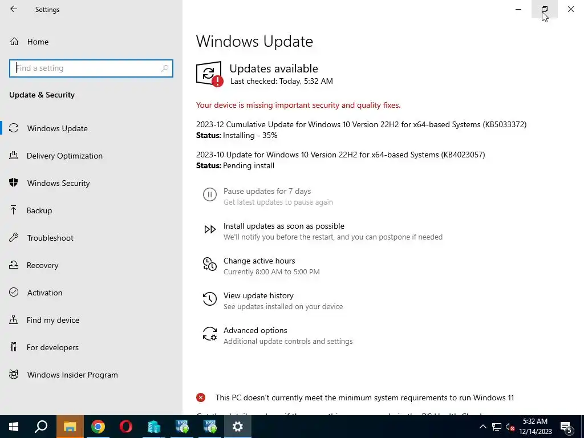This screenshot has width=584, height=438.
Task: Click the missing important security fixes warning
Action: click(298, 106)
